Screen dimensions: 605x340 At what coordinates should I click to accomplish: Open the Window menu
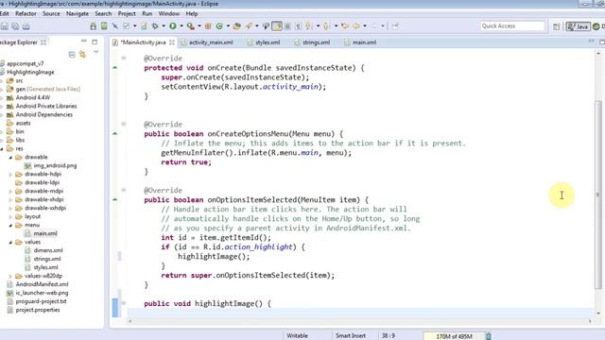pyautogui.click(x=169, y=13)
